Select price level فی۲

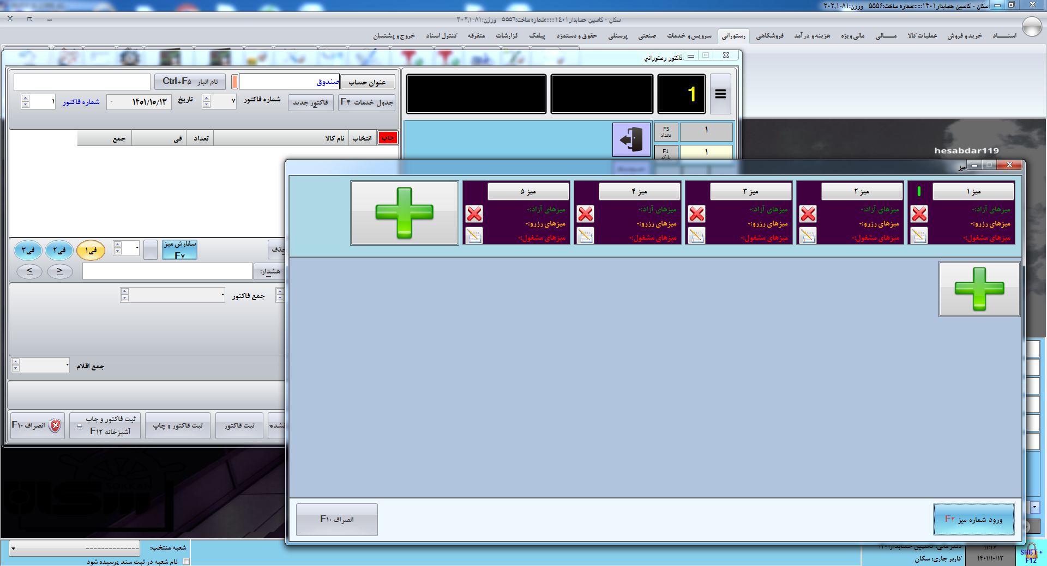59,250
